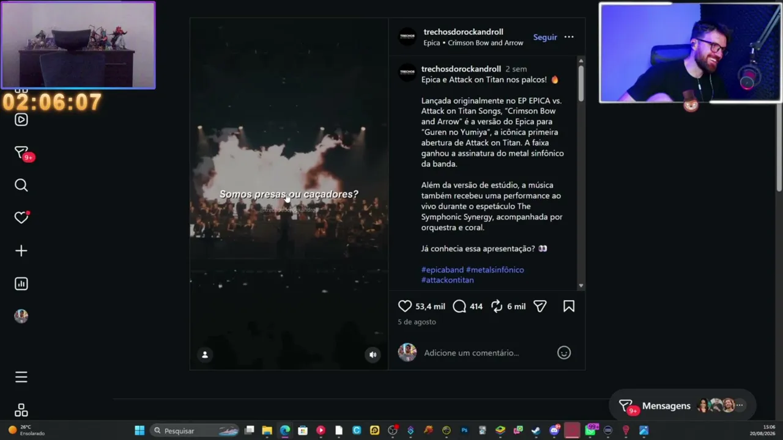Click the caption scroll down arrow

point(581,285)
